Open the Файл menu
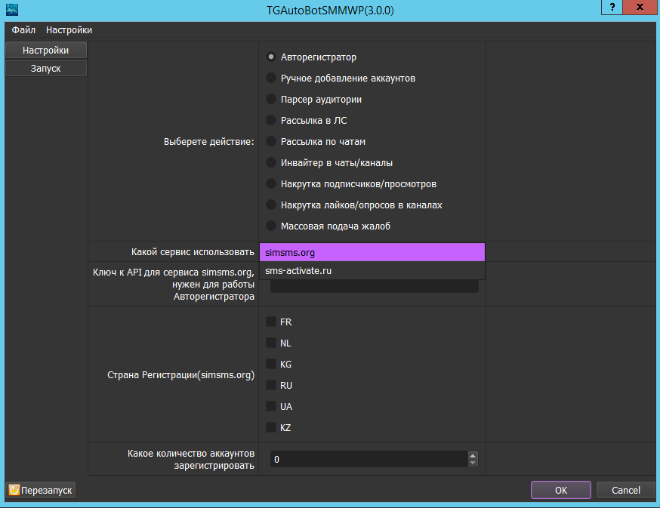 (x=23, y=30)
